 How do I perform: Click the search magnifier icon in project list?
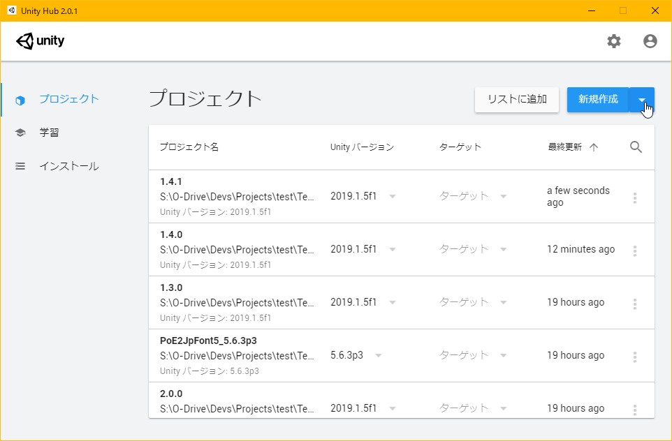pyautogui.click(x=636, y=147)
